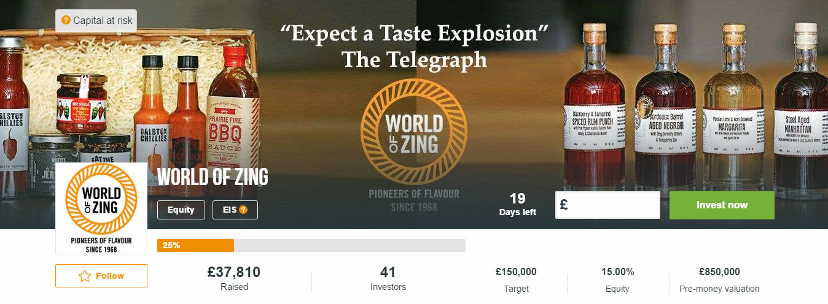Viewport: 828px width, 304px height.
Task: Click the investment amount input field
Action: point(607,205)
